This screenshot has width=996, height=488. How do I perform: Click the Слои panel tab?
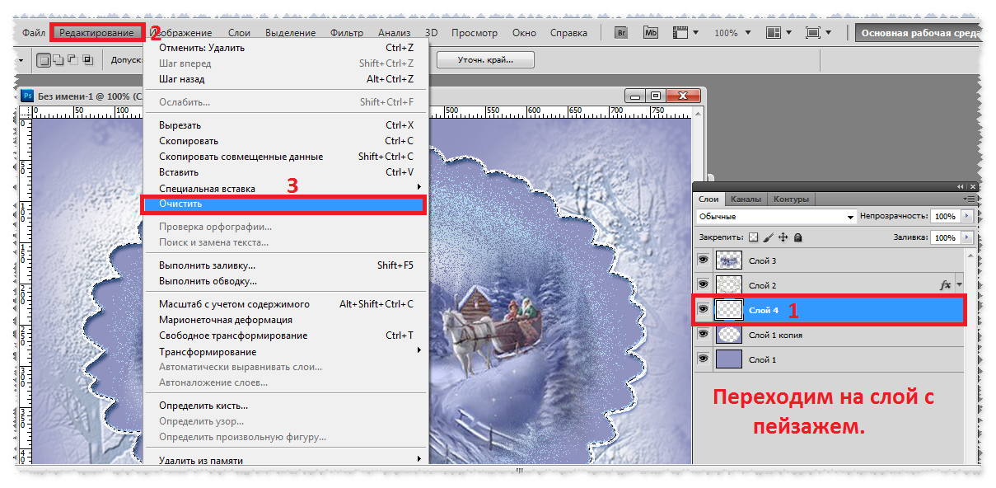pyautogui.click(x=708, y=199)
